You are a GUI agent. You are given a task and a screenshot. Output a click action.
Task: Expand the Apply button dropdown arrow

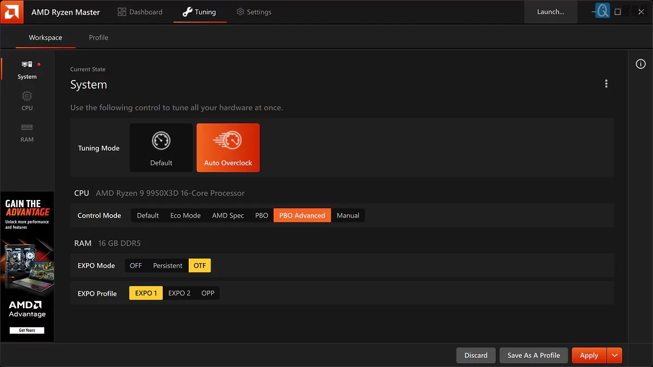tap(614, 356)
